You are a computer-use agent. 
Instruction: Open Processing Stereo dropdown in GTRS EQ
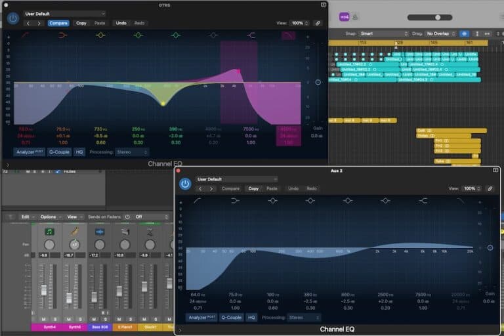point(132,152)
